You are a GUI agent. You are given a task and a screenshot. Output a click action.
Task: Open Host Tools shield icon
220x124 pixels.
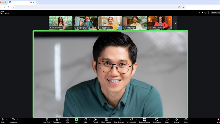tap(47, 120)
